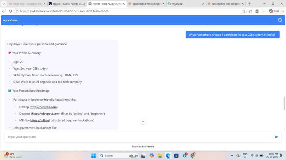This screenshot has height=160, width=286.
Task: Open Microsoft Store from taskbar
Action: [176, 156]
